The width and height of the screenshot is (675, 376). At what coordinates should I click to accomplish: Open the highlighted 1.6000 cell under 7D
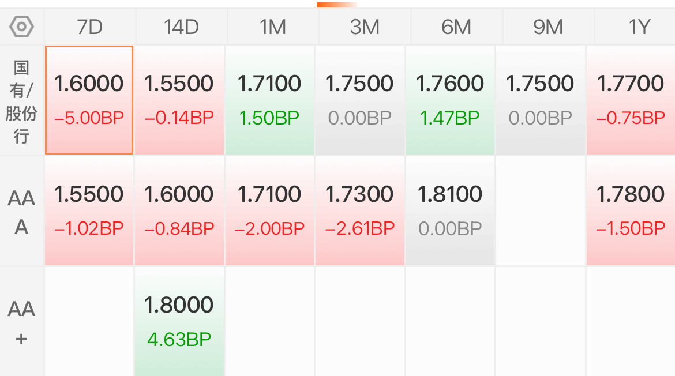(89, 100)
